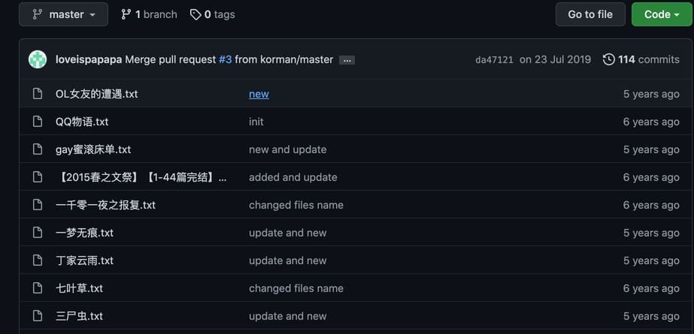Expand the green Code dropdown button

[x=661, y=14]
